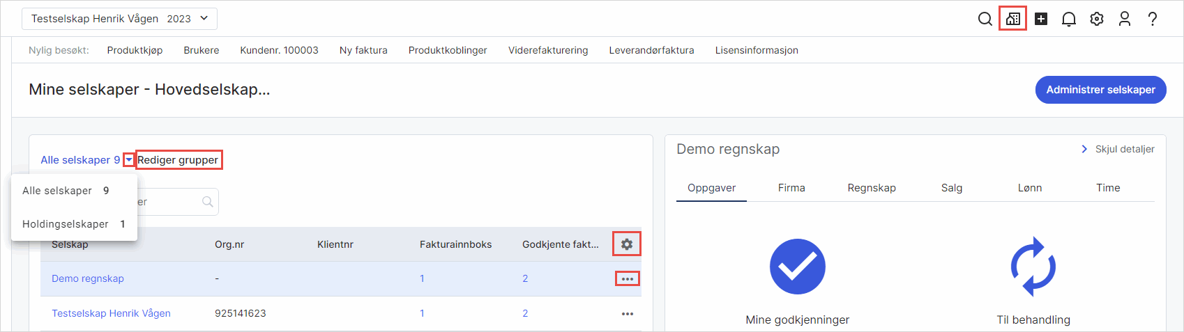Open table column settings gear
1184x332 pixels.
pos(626,244)
